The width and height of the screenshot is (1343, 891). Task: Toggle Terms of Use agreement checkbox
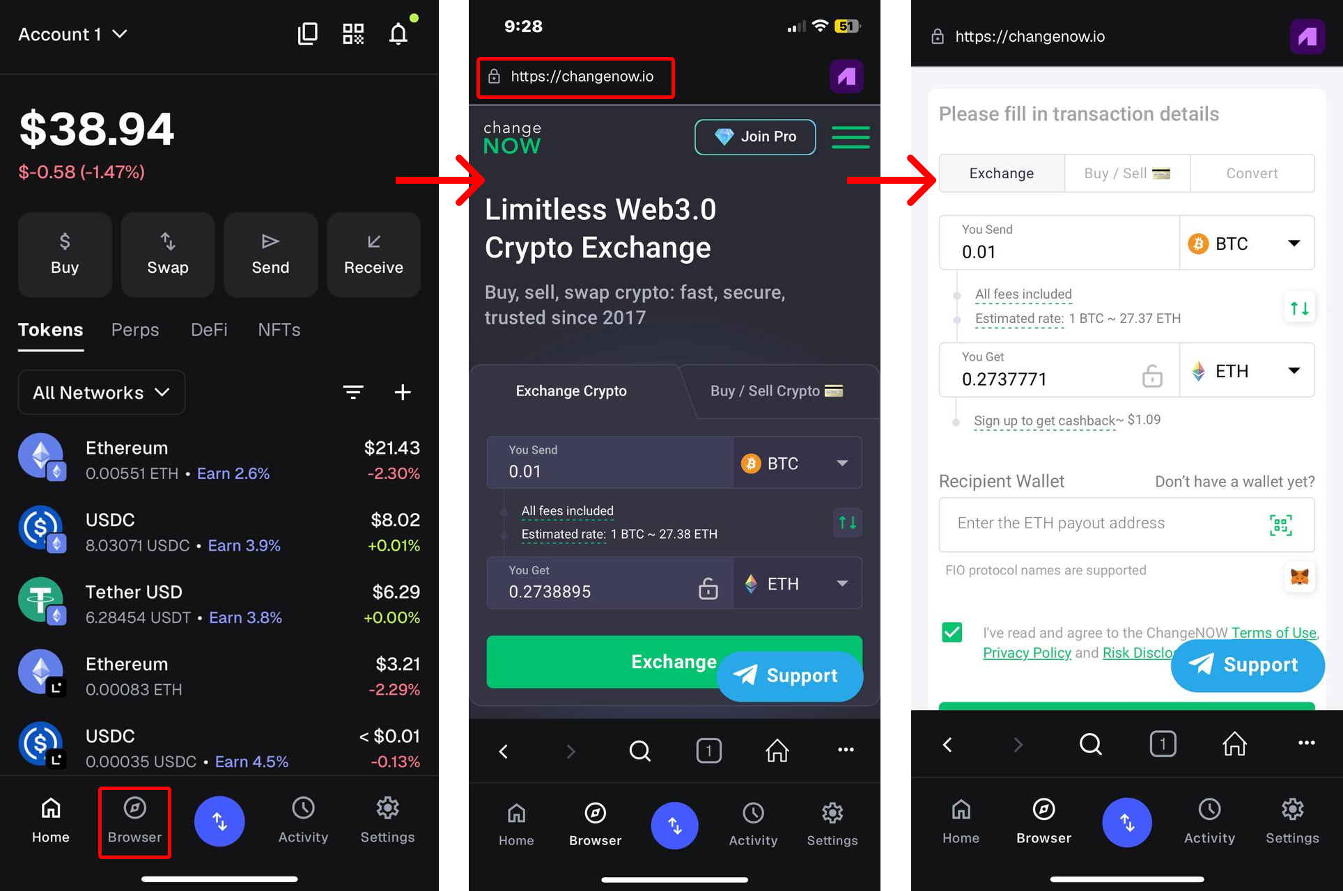tap(952, 632)
